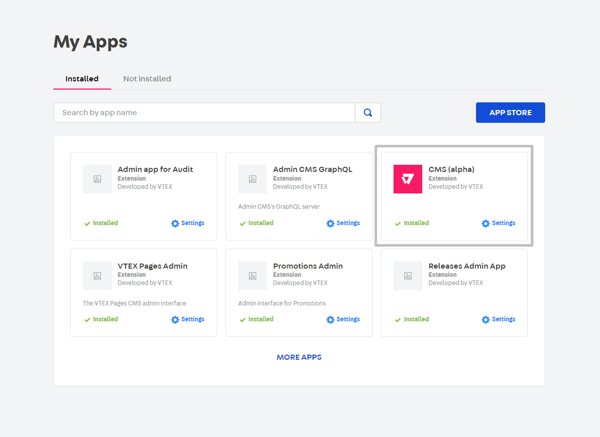Click the Admin CMS GraphQL title
Screen dimensions: 600x437
[x=313, y=169]
